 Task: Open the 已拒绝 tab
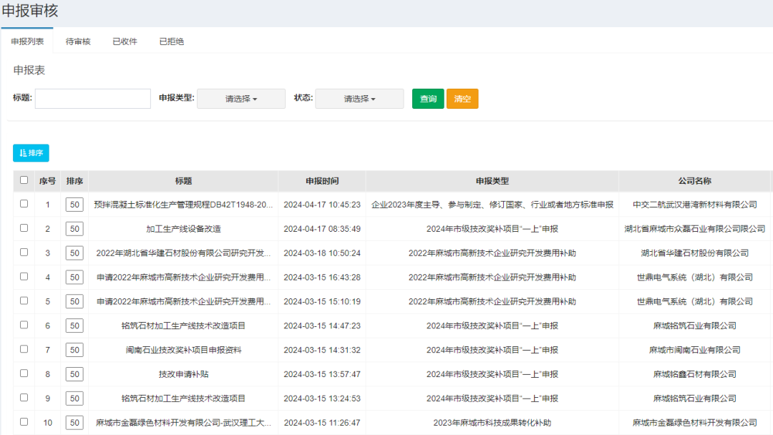coord(172,41)
